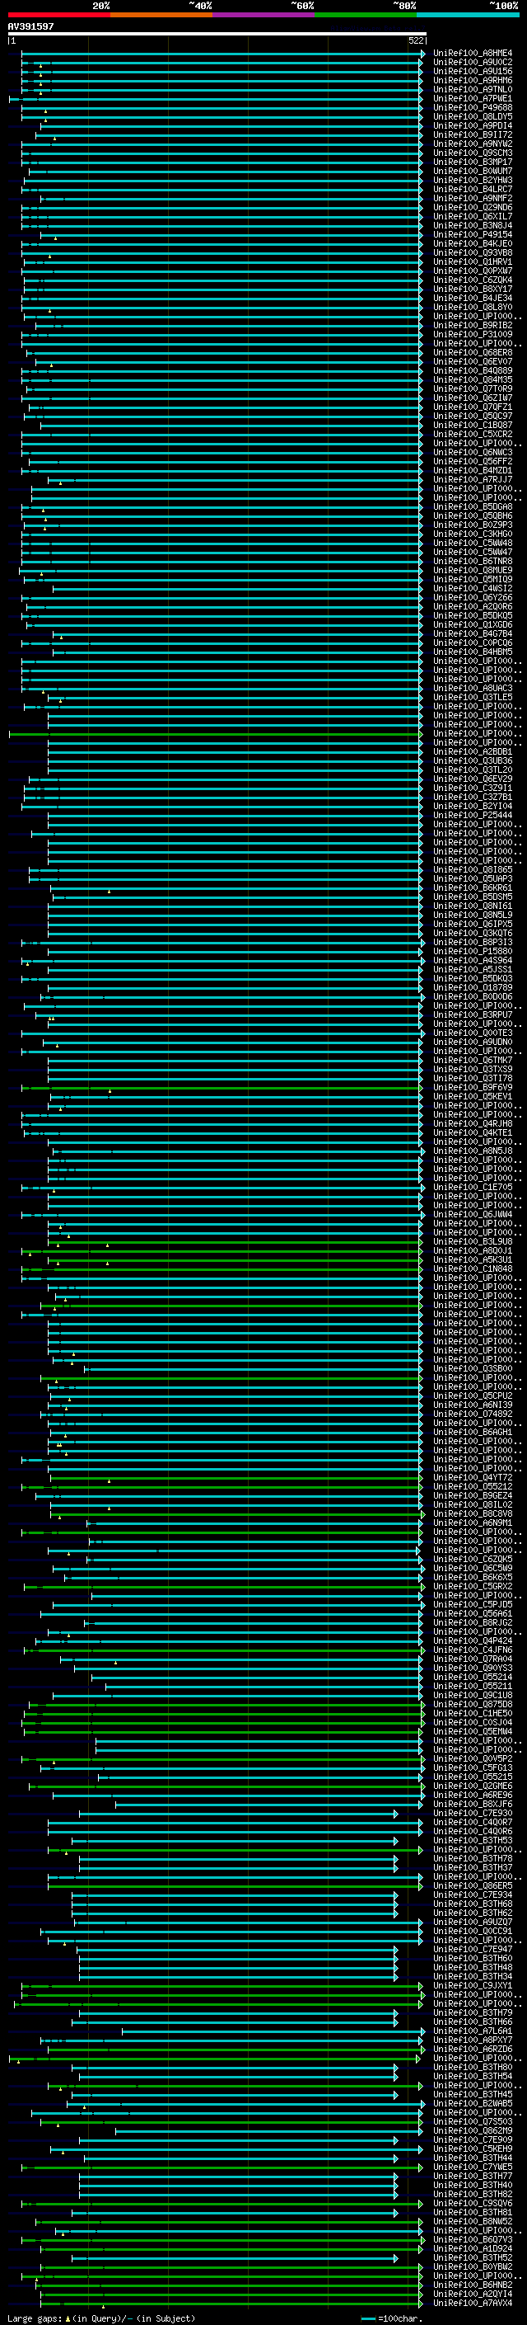Select the green-bar hit UniRef100_B9F6V9 label
This screenshot has width=527, height=2325.
click(473, 1088)
